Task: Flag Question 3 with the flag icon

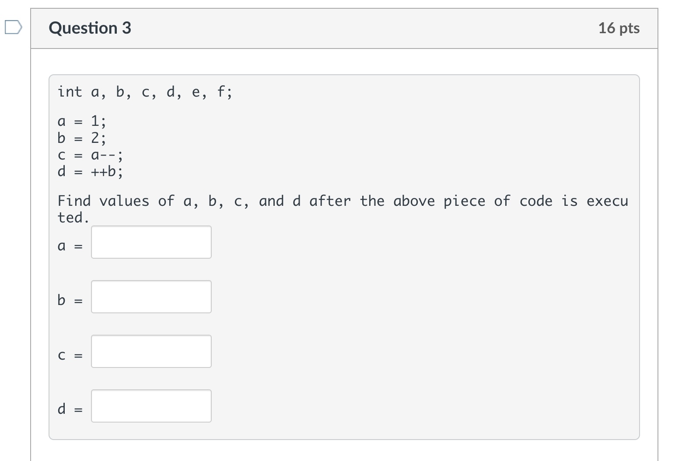Action: coord(13,28)
